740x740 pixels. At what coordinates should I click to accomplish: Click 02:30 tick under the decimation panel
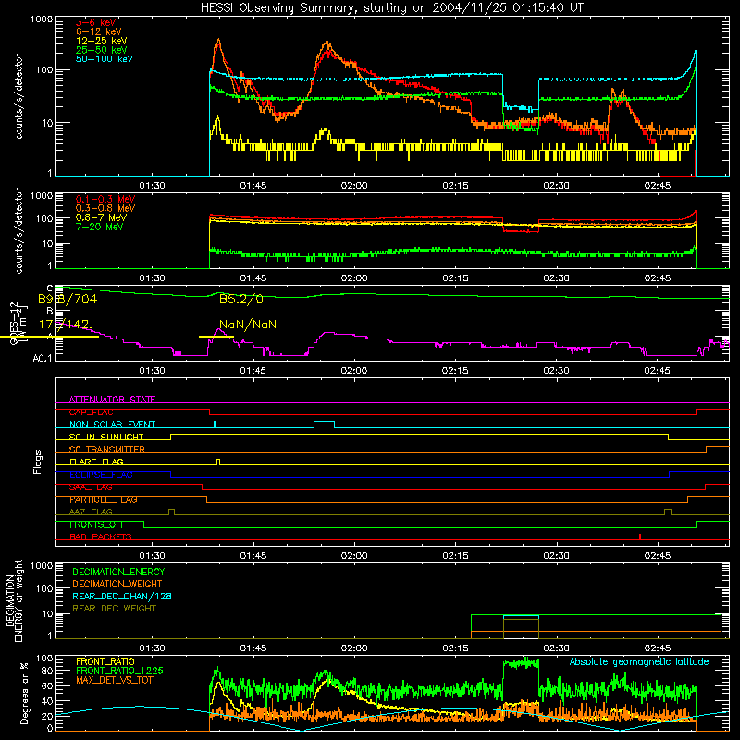coord(557,648)
